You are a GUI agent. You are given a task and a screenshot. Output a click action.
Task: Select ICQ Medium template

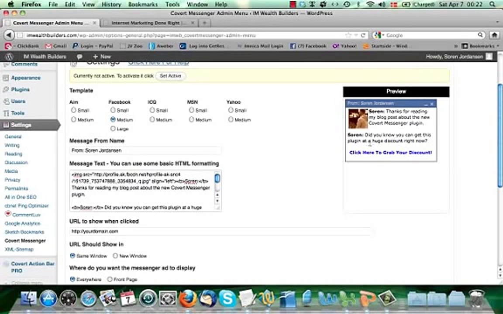tap(152, 119)
